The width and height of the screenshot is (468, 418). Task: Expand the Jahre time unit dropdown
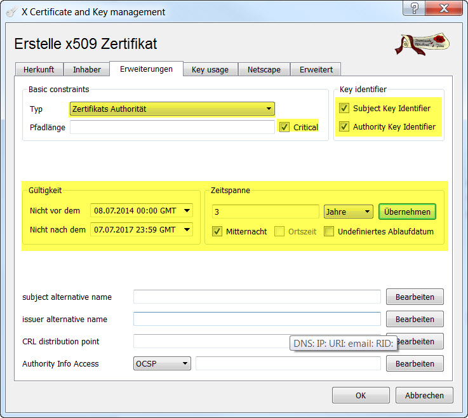[x=348, y=212]
